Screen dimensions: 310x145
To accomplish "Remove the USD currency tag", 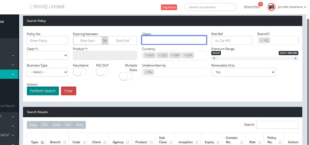I will pyautogui.click(x=159, y=55).
